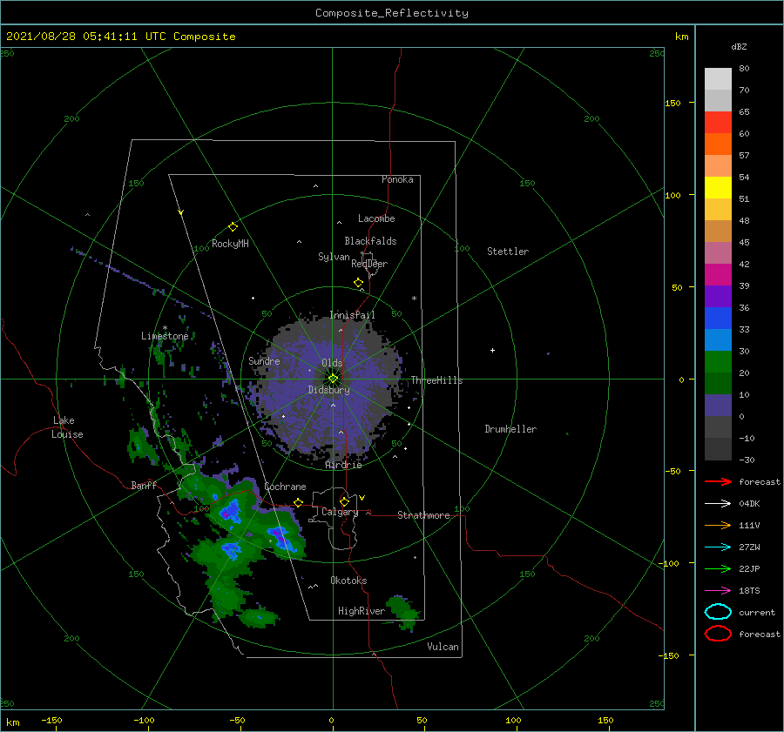Click the dBZ scale heading
This screenshot has height=732, width=784.
(x=739, y=46)
